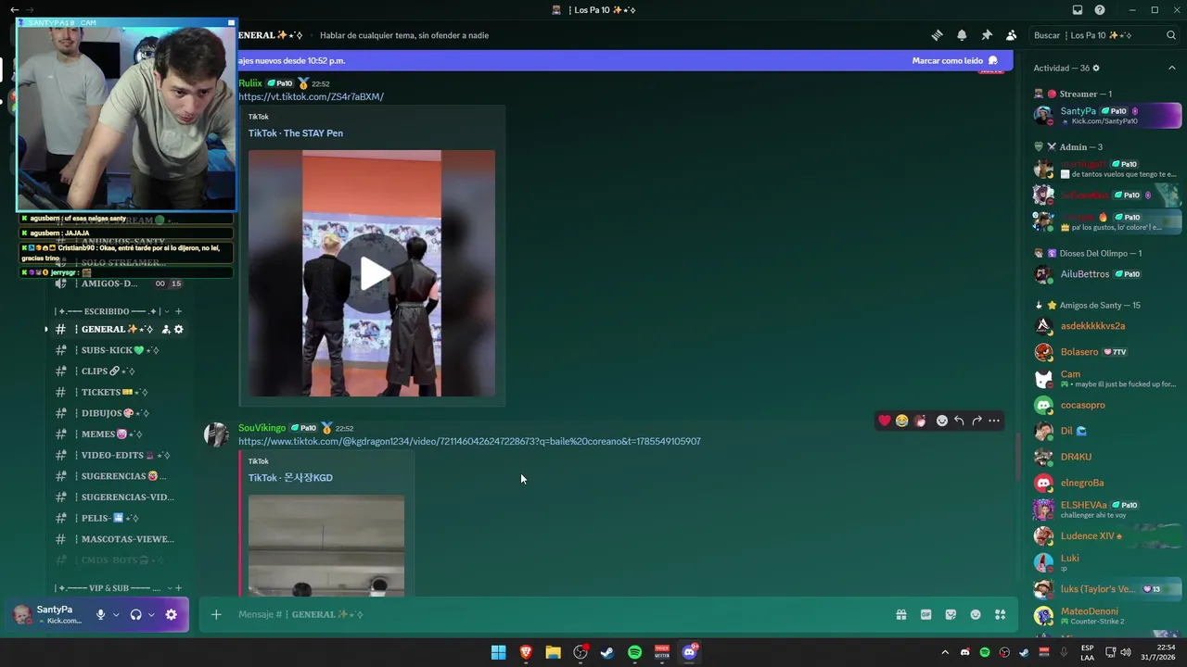Toggle the member list icon
Viewport: 1187px width, 667px height.
[1011, 35]
